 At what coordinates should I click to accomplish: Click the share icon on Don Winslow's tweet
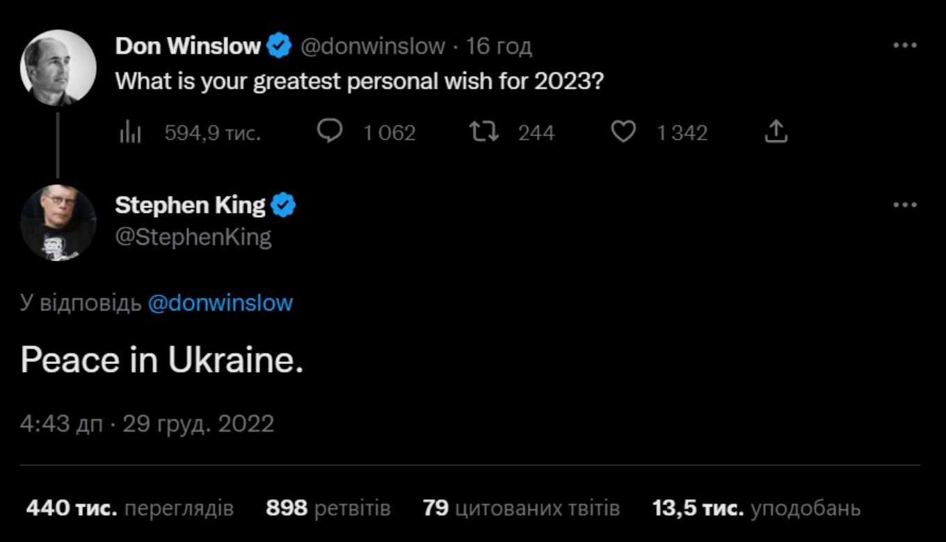click(776, 131)
